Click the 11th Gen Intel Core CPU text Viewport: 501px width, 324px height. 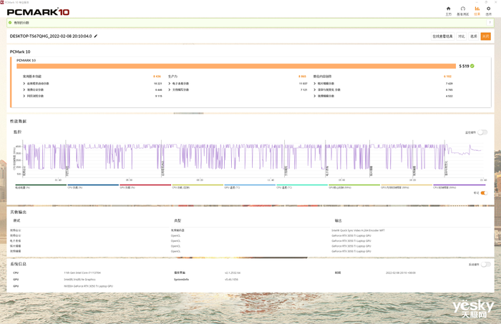pyautogui.click(x=82, y=273)
